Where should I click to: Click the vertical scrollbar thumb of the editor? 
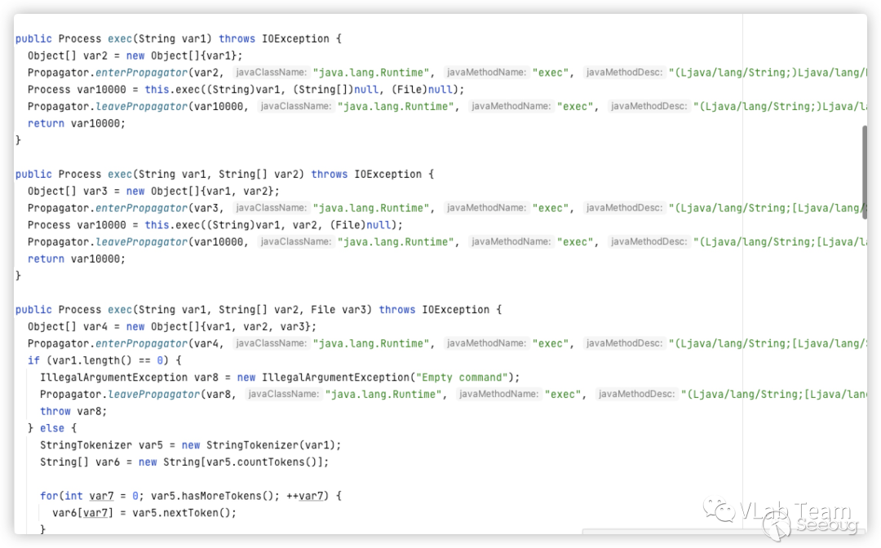(x=864, y=172)
